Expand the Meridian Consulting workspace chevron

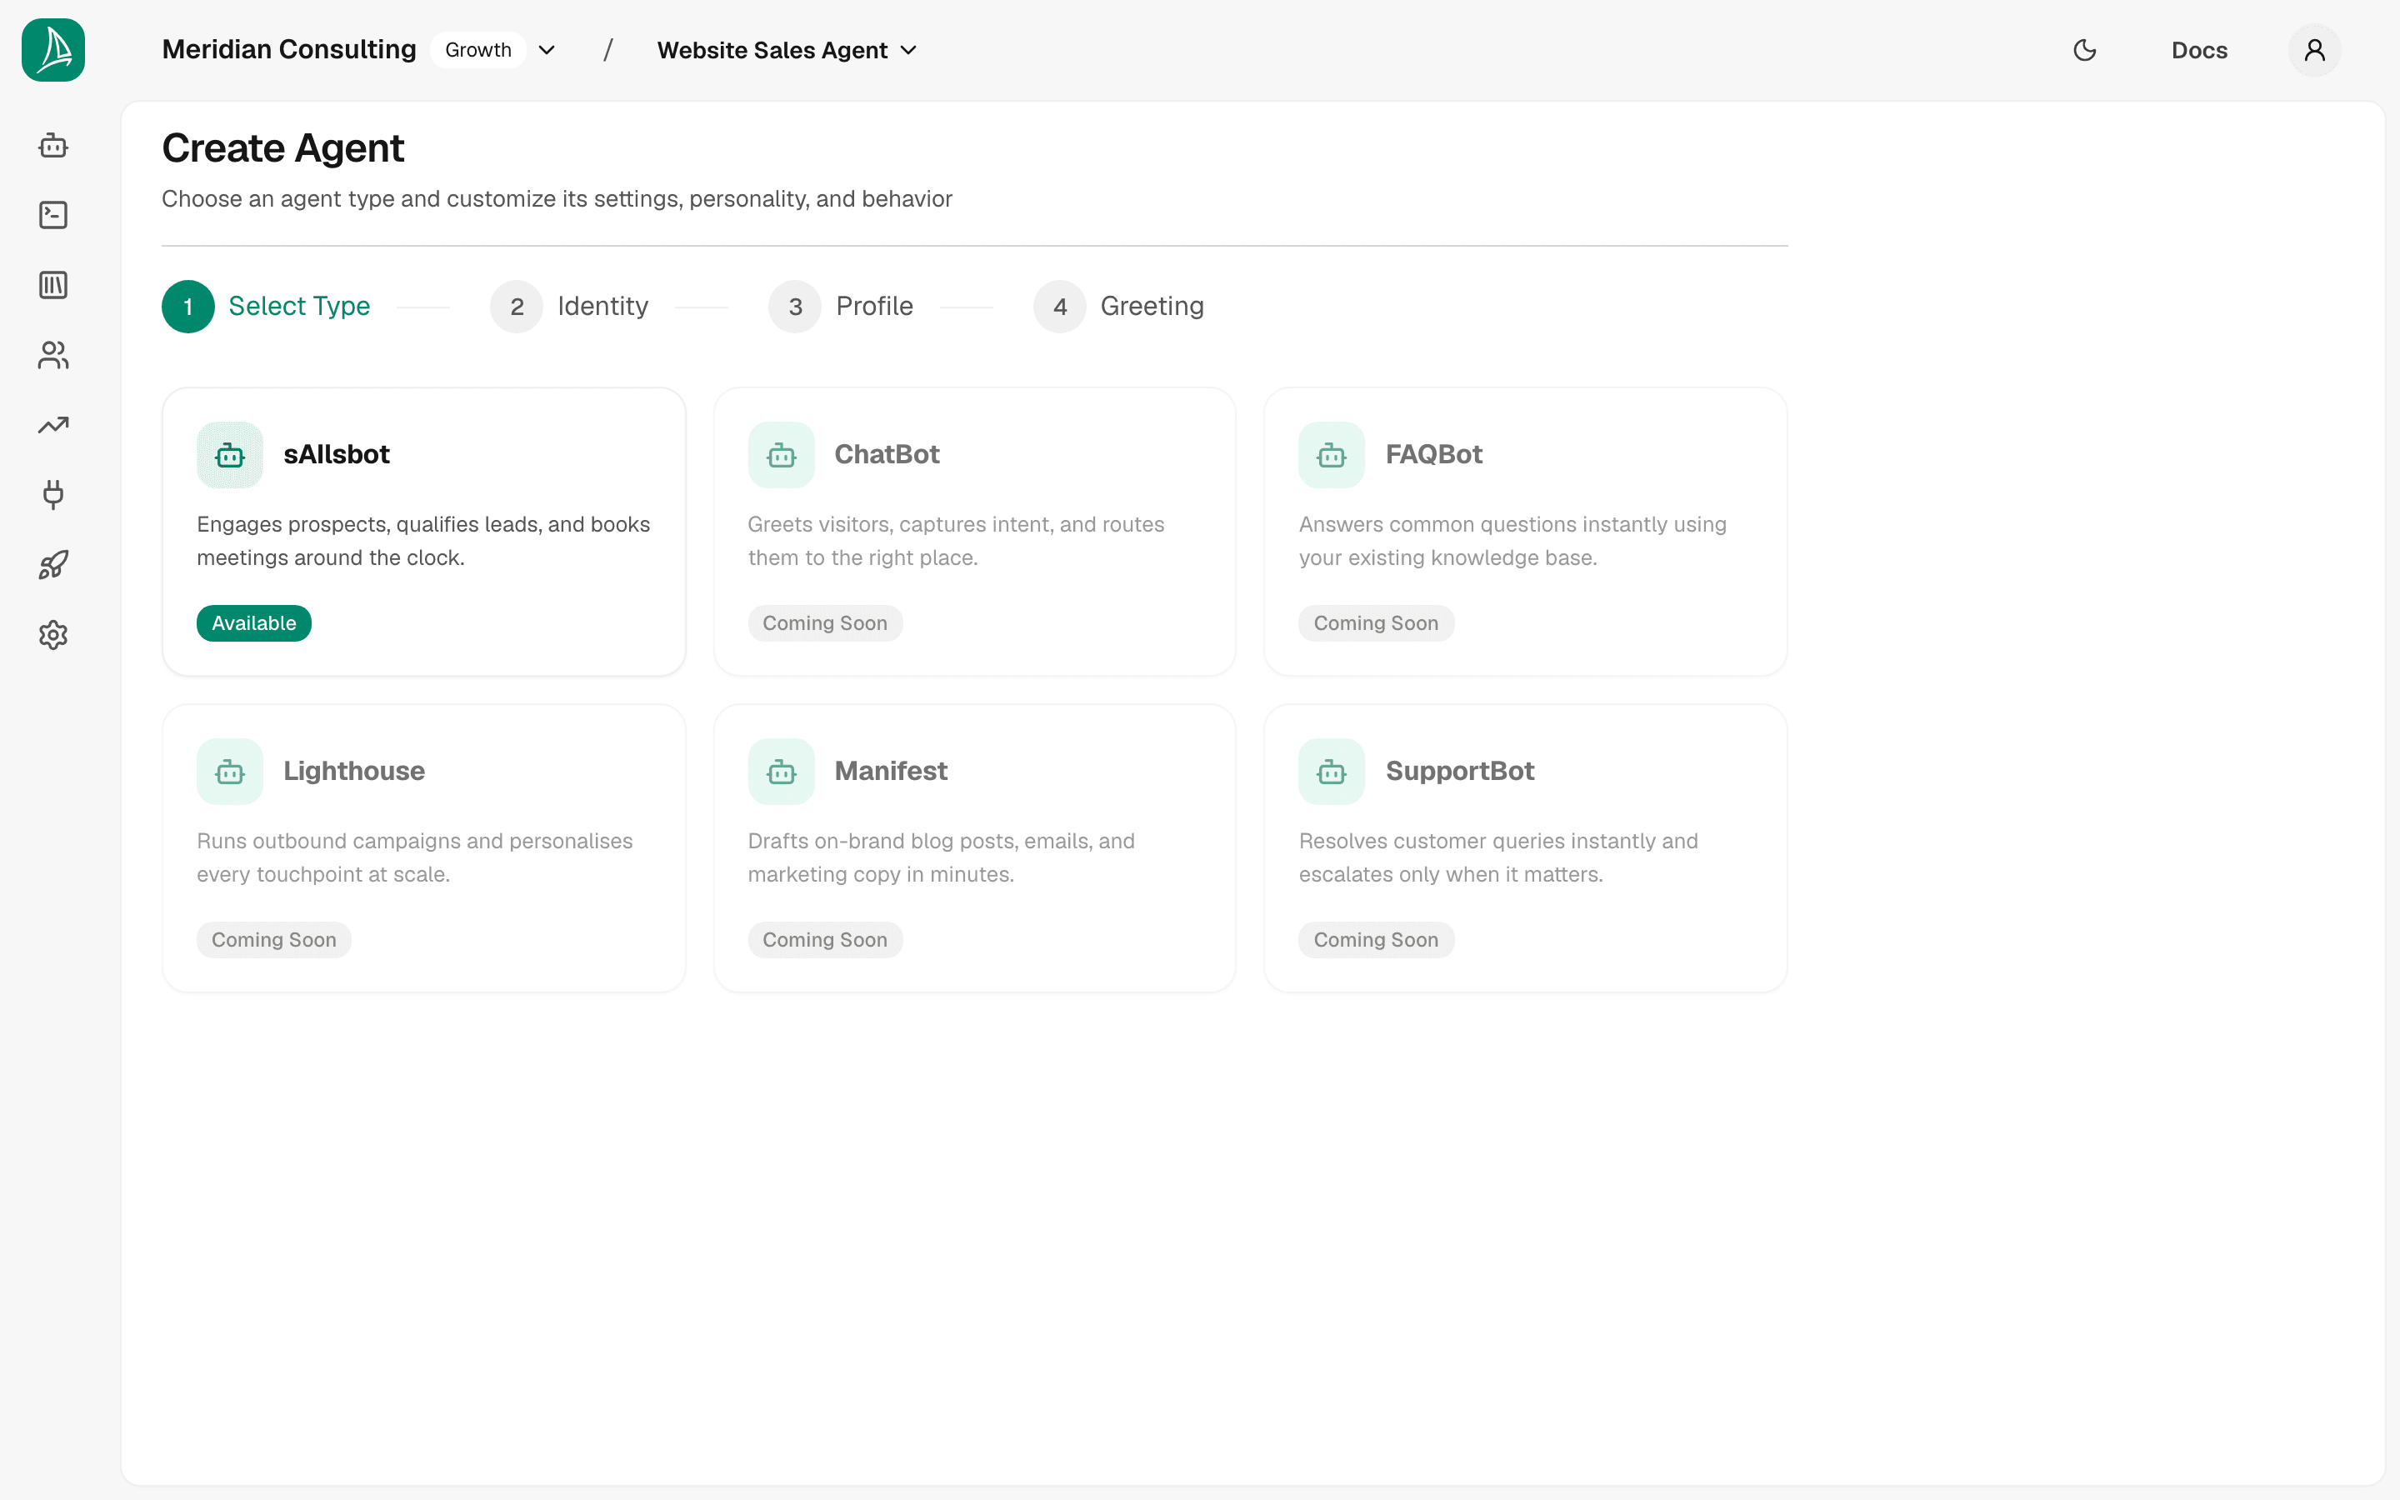[547, 51]
